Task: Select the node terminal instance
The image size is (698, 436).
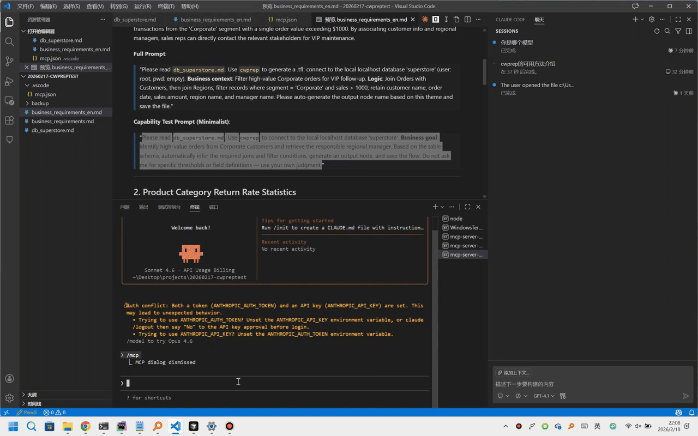Action: coord(462,219)
